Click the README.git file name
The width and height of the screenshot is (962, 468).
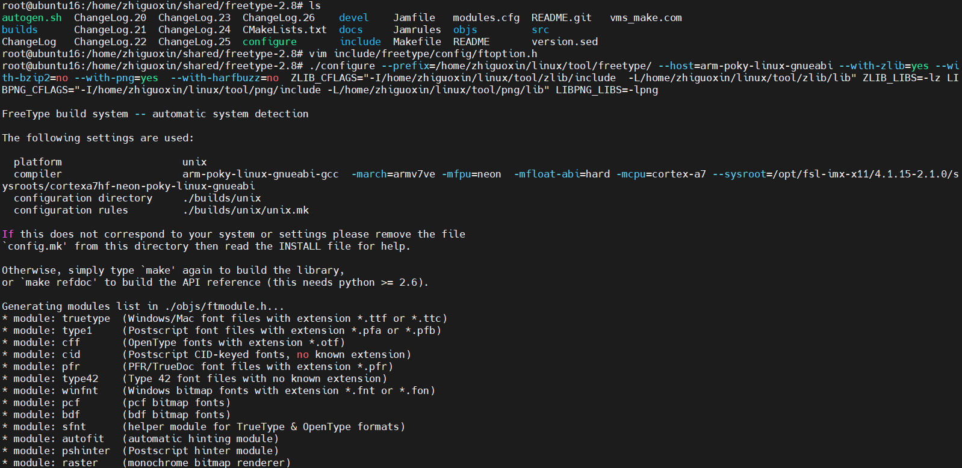coord(561,17)
